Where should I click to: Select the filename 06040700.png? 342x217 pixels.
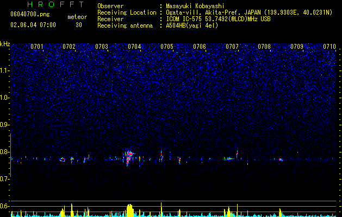[30, 14]
